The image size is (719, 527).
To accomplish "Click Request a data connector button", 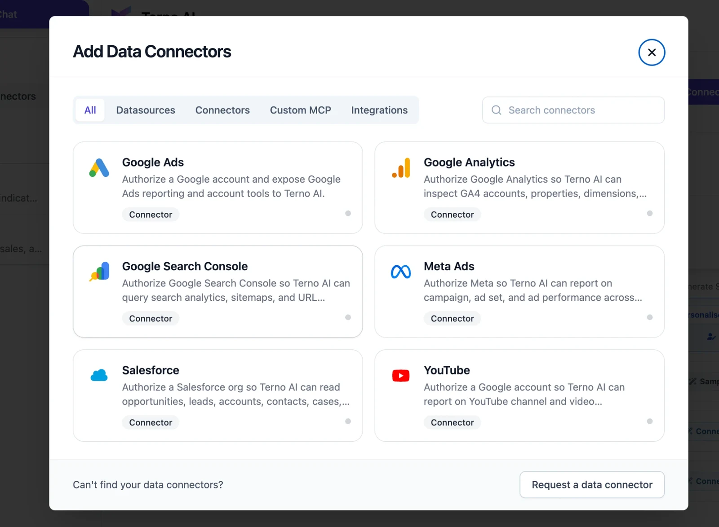I will [x=592, y=485].
